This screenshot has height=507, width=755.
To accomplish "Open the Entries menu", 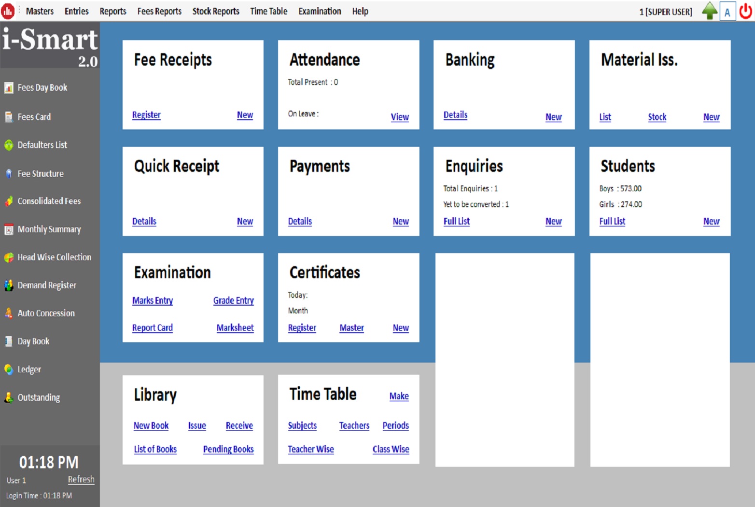I will pyautogui.click(x=77, y=11).
